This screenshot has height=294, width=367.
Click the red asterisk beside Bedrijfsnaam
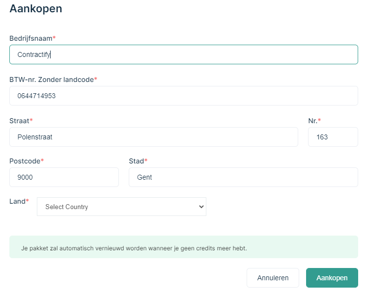click(54, 38)
